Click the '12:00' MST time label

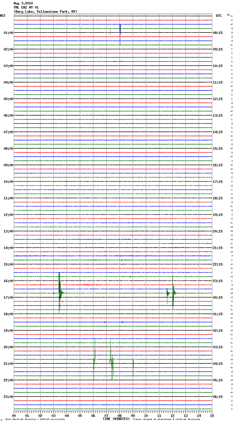pos(9,215)
